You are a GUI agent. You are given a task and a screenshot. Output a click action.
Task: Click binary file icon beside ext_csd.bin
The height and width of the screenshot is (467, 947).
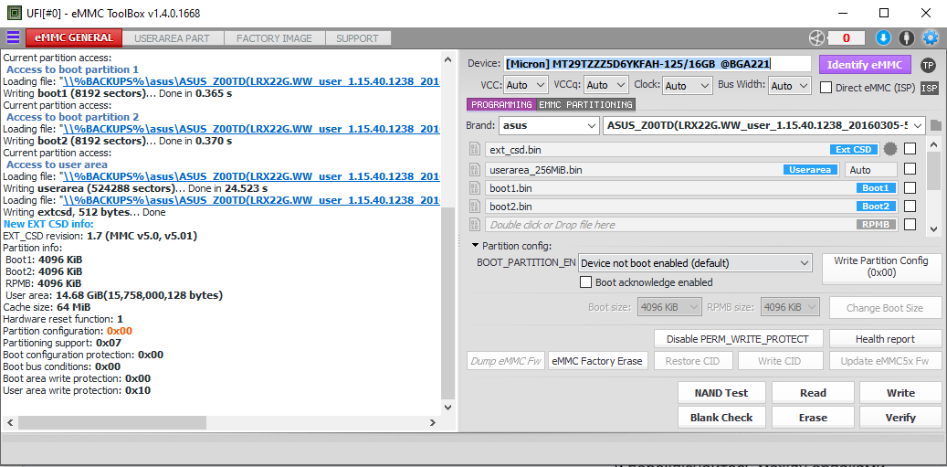pos(475,149)
